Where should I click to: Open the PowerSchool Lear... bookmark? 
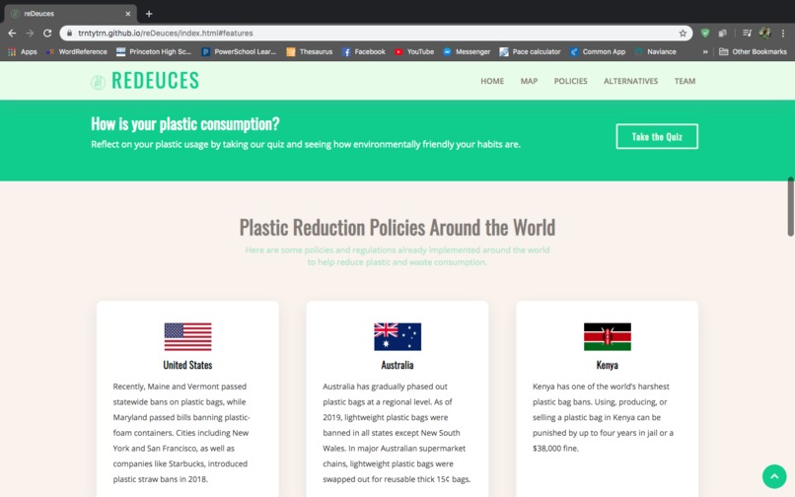pyautogui.click(x=239, y=51)
